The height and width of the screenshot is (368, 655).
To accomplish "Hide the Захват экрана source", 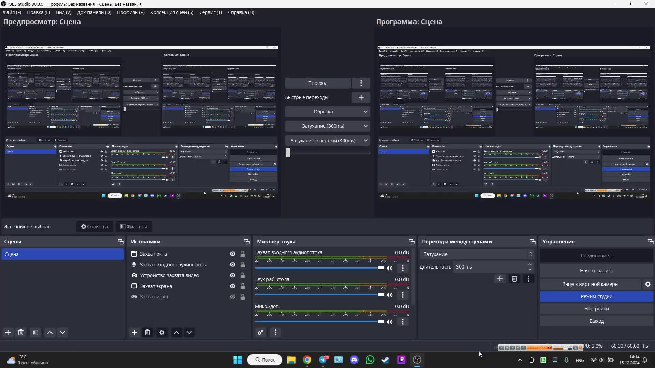I will point(232,286).
